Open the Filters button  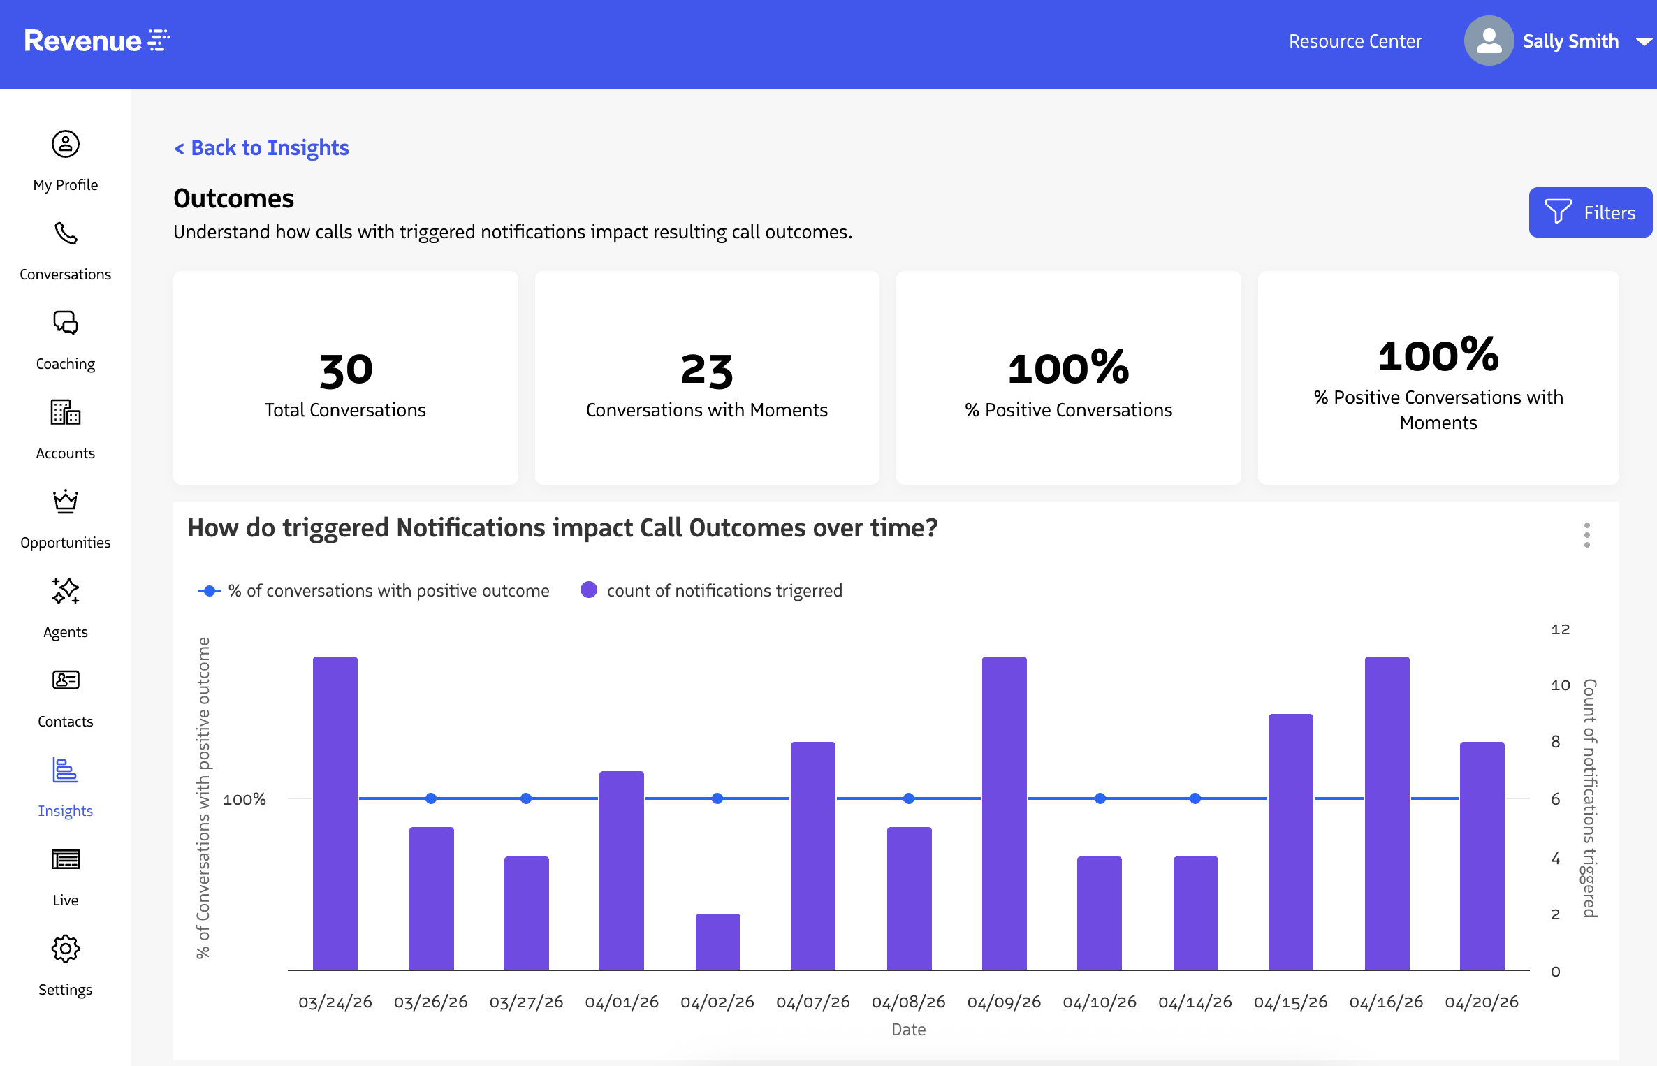pos(1590,212)
